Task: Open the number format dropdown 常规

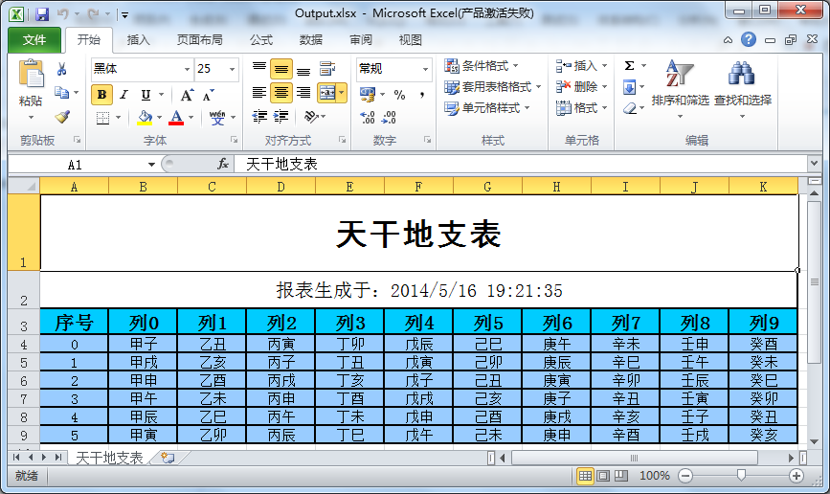Action: click(425, 69)
